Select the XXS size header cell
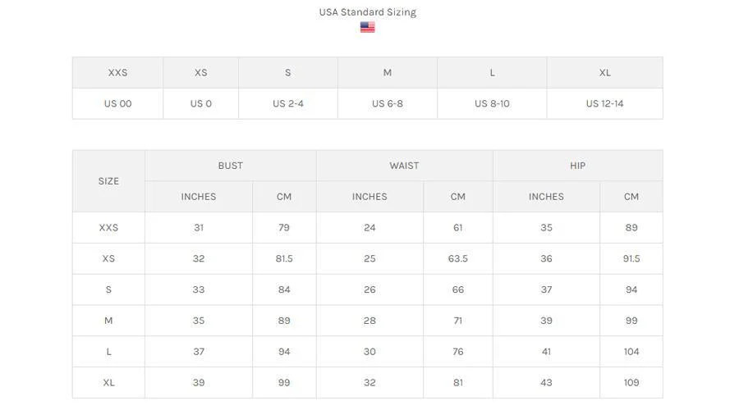The image size is (739, 410). pos(117,72)
